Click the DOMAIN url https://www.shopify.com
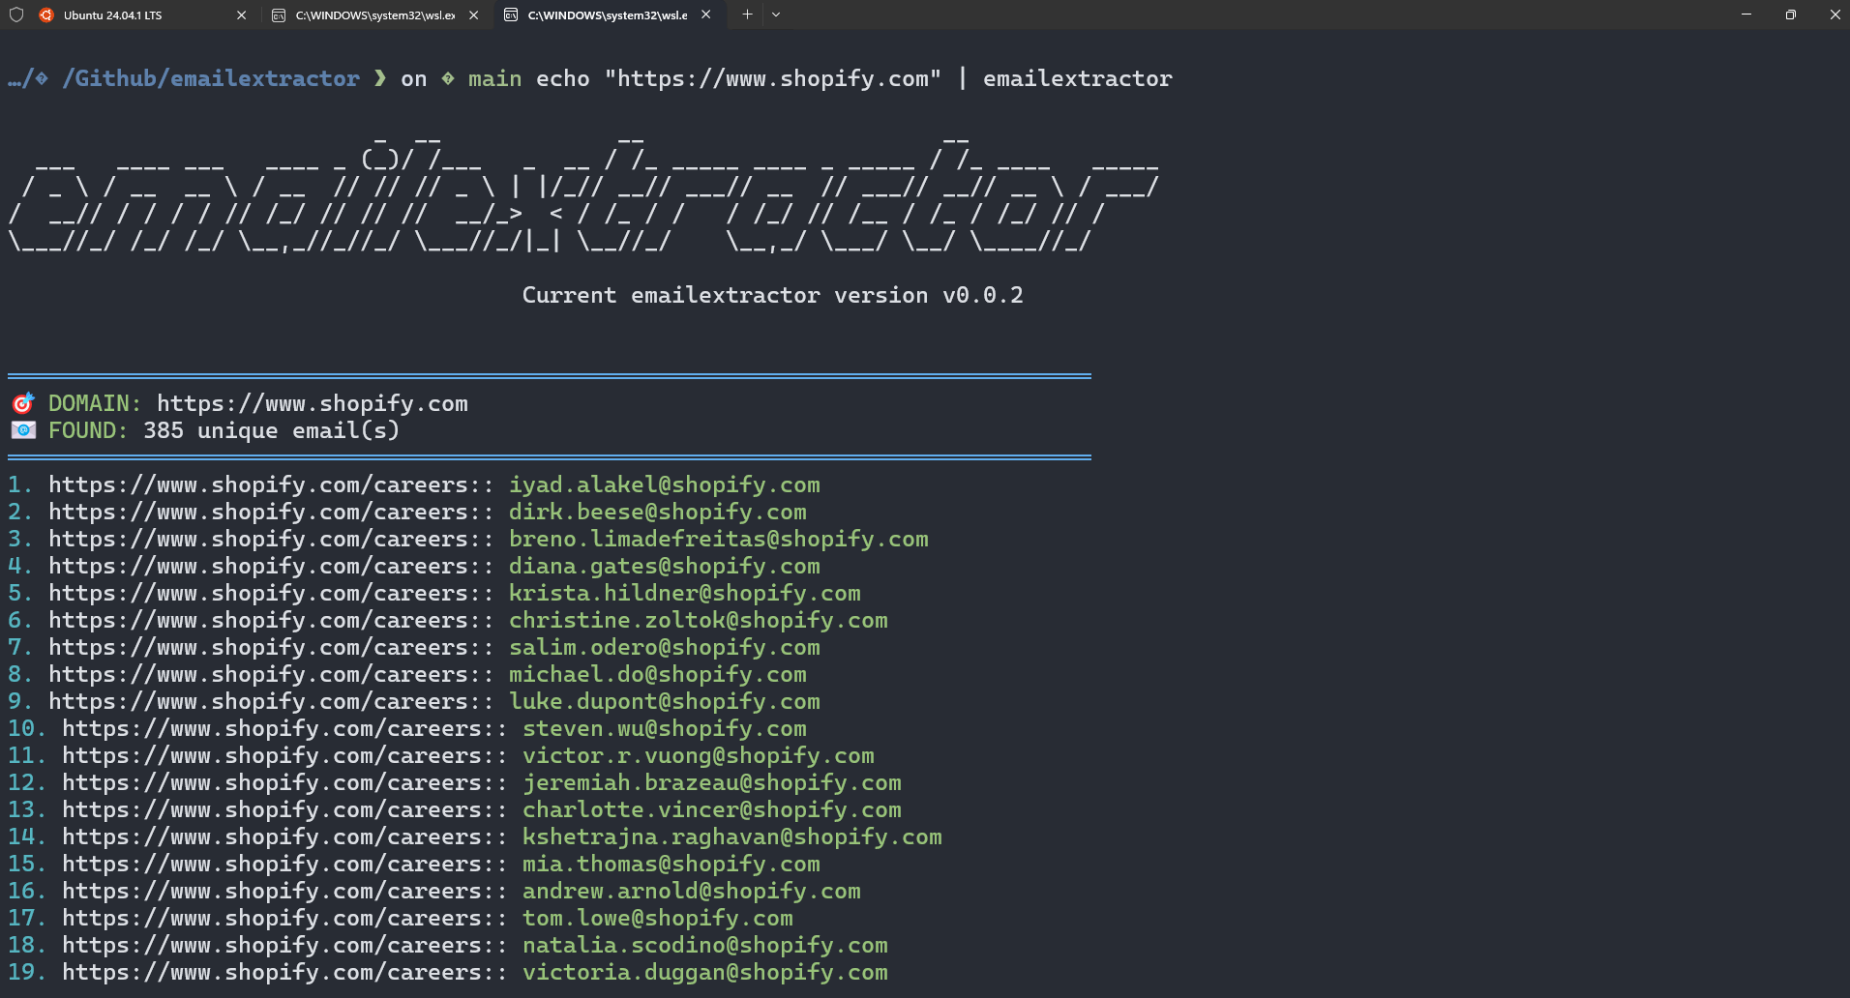This screenshot has height=998, width=1850. click(x=313, y=403)
